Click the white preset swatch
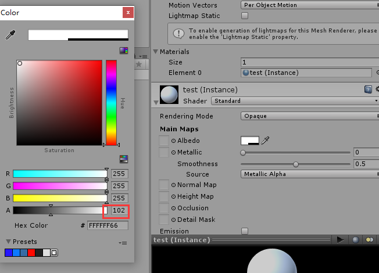379x273 pixels. pos(47,253)
